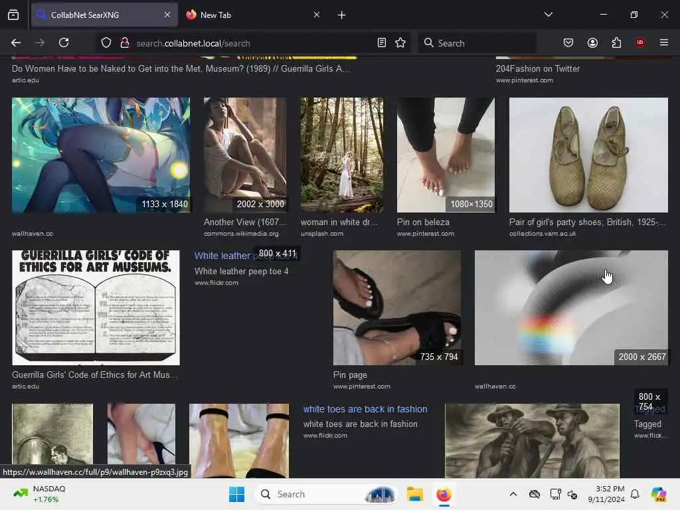Open the black ankle strap heels thumbnail
680x510 pixels.
point(239,440)
